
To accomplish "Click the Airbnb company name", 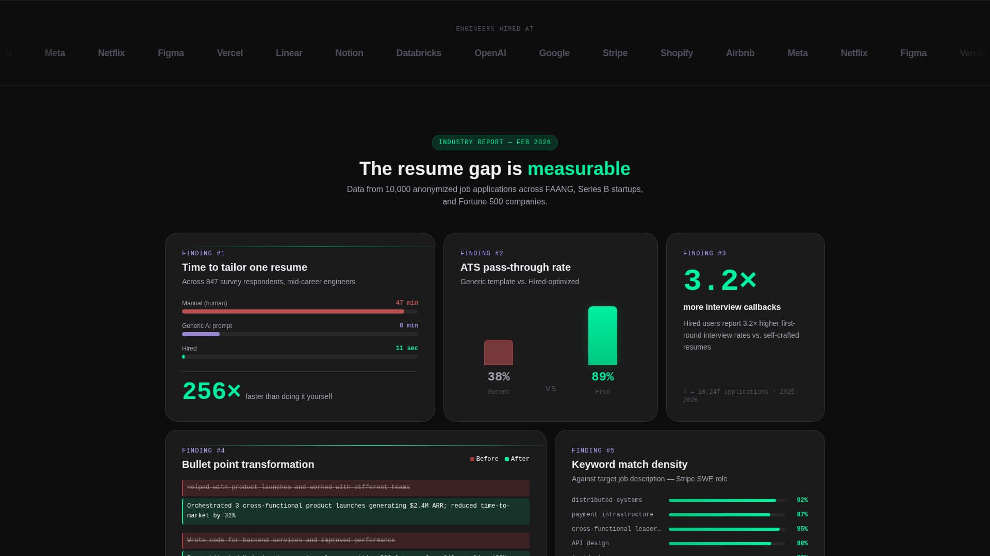I will click(740, 53).
